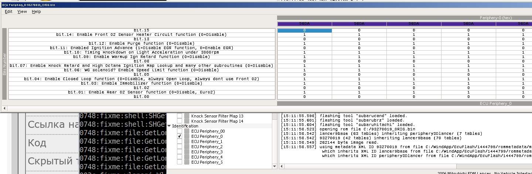Enable the ECU Periphery_1 checkbox
The height and width of the screenshot is (174, 532).
[180, 141]
